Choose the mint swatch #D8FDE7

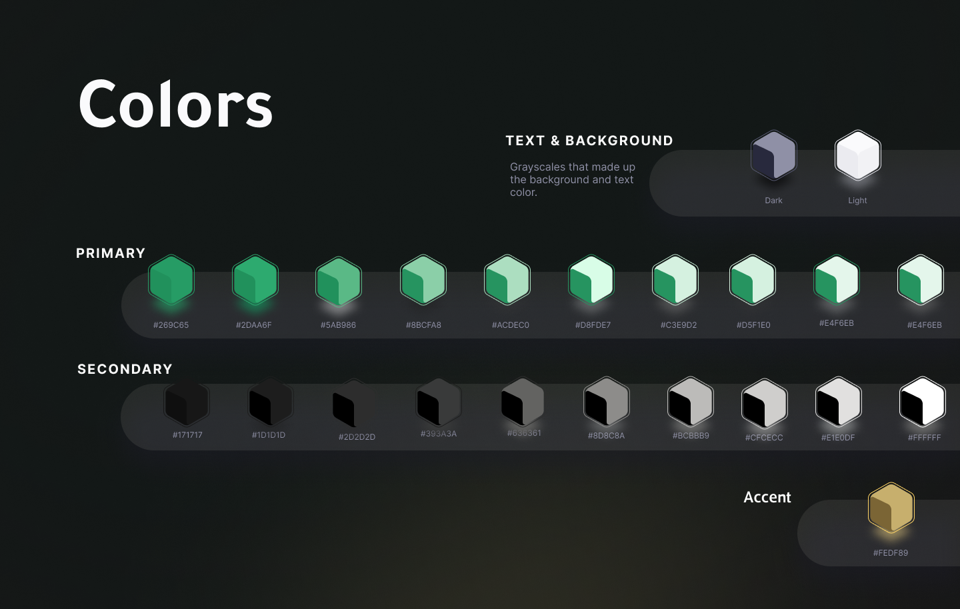(591, 280)
